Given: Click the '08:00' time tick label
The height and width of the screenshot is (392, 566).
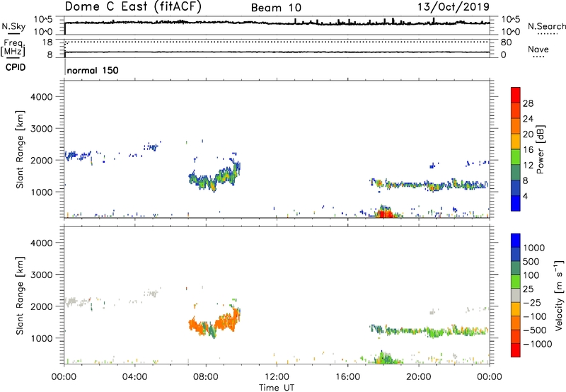Looking at the screenshot, I should click(x=206, y=377).
